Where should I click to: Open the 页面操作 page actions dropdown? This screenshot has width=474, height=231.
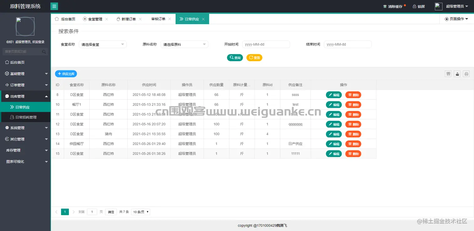[456, 19]
